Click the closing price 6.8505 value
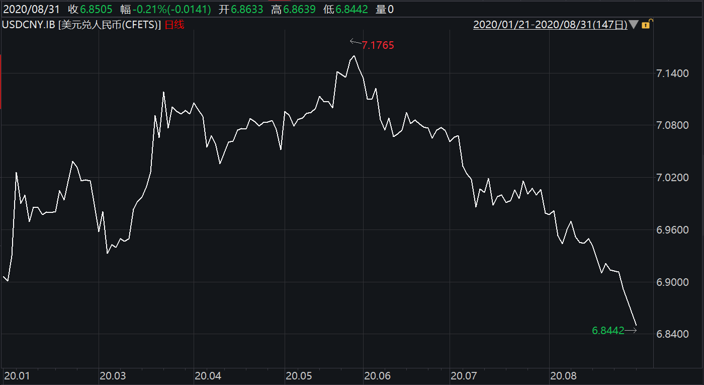The height and width of the screenshot is (385, 704). [x=98, y=9]
